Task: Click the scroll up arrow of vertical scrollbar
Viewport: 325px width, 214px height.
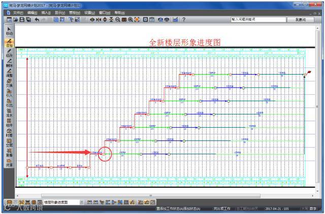Action: point(317,28)
